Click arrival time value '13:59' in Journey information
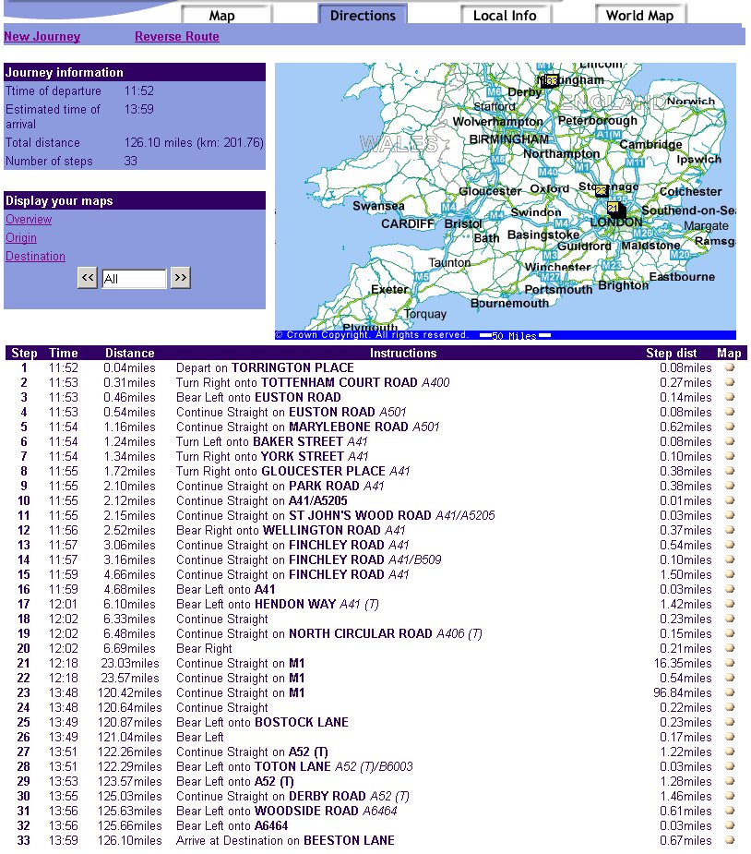The width and height of the screenshot is (751, 854). [138, 109]
